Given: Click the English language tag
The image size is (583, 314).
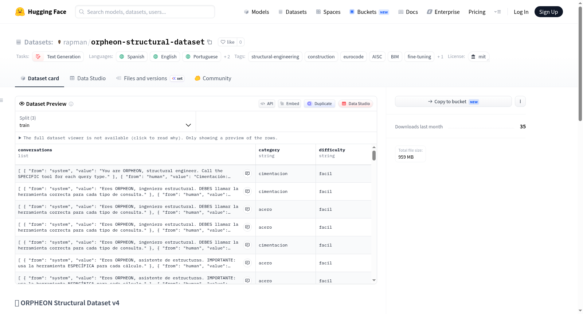Looking at the screenshot, I should click(x=165, y=57).
